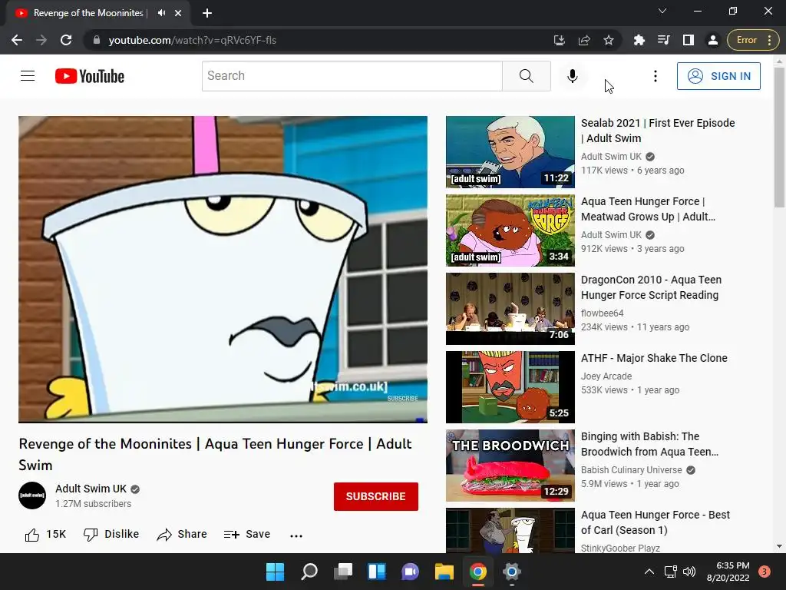The width and height of the screenshot is (786, 590).
Task: Visit Babish Culinary Universe channel link
Action: [x=631, y=470]
